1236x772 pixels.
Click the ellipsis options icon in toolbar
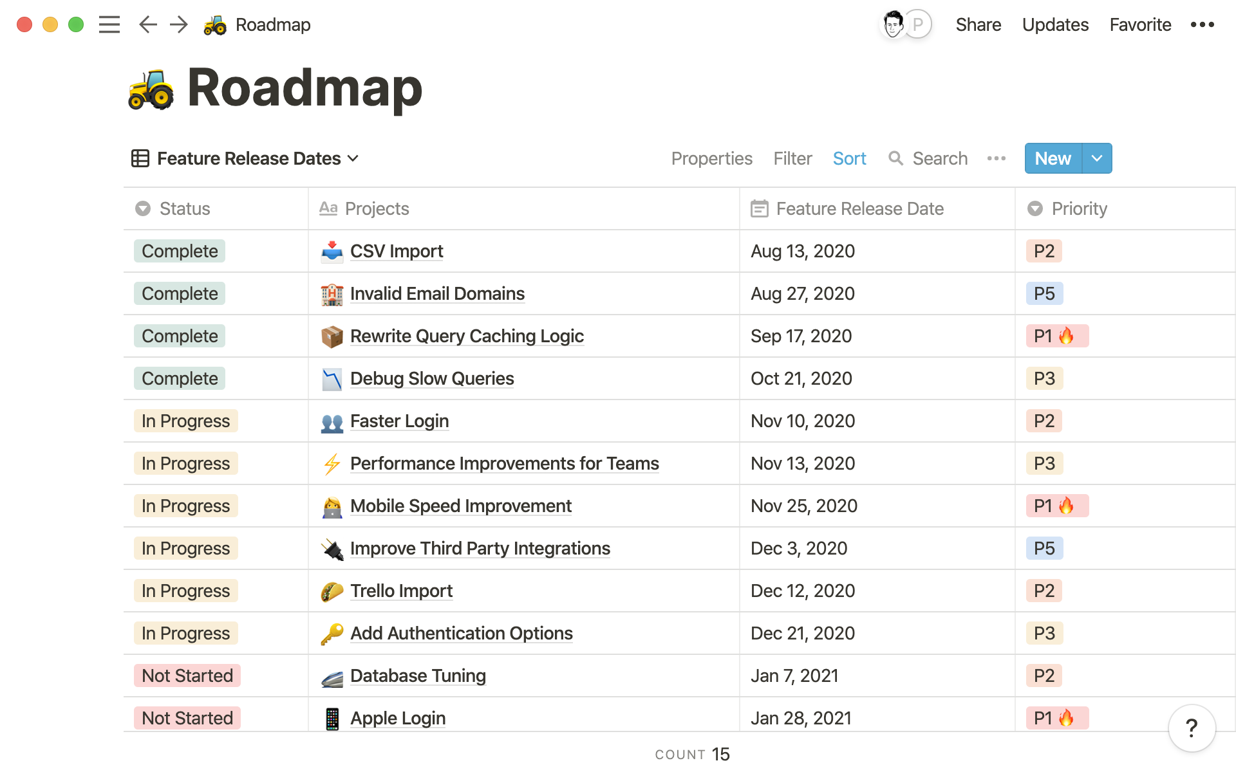point(997,158)
